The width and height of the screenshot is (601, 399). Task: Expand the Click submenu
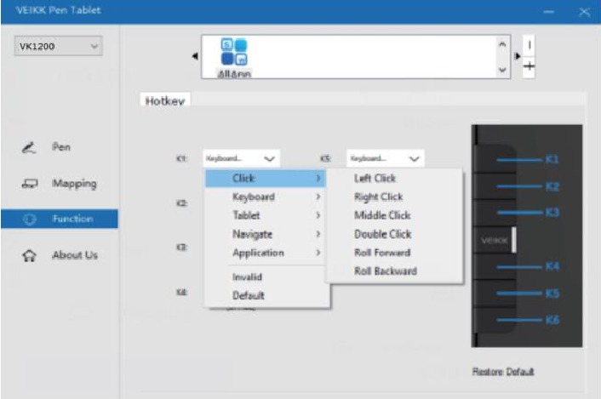(x=266, y=178)
